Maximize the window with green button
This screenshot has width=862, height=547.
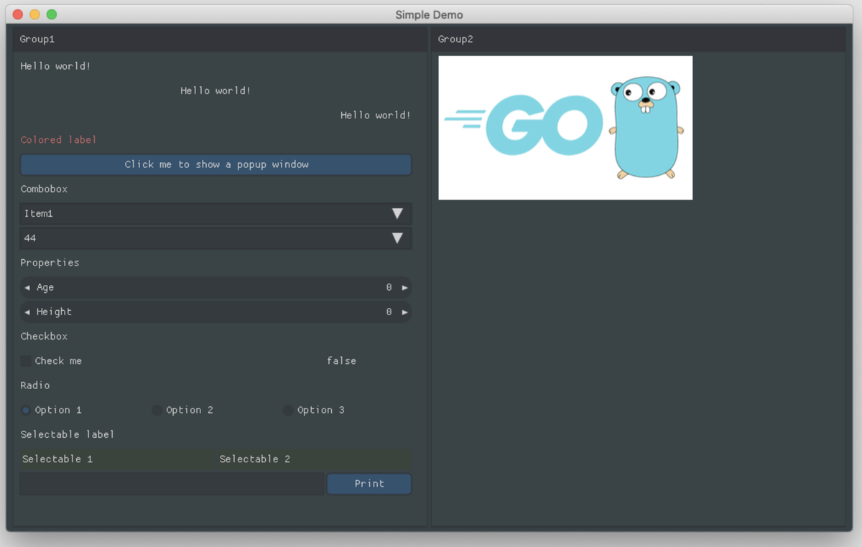[52, 14]
